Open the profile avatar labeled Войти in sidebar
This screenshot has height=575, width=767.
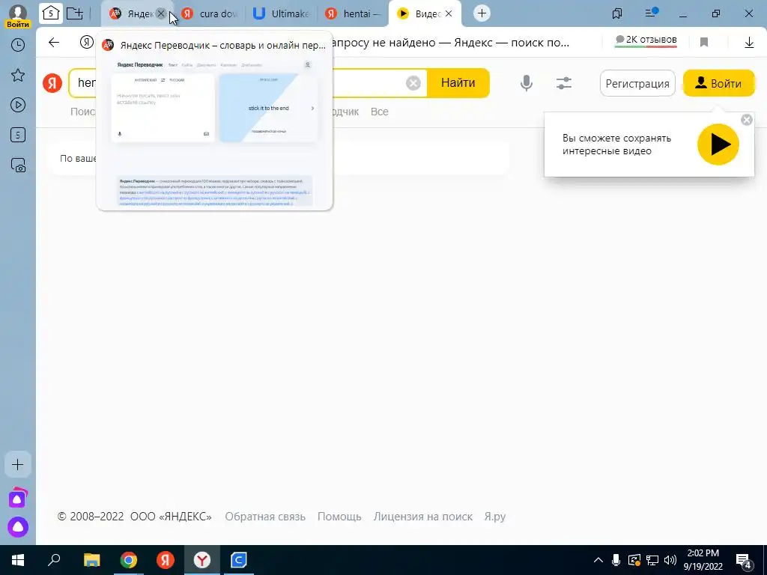pyautogui.click(x=18, y=15)
